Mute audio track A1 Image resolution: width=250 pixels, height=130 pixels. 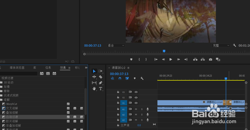click(x=136, y=109)
